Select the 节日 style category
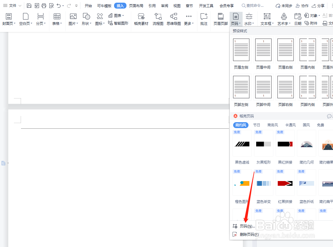Viewport: 333px width, 247px height. click(x=256, y=125)
